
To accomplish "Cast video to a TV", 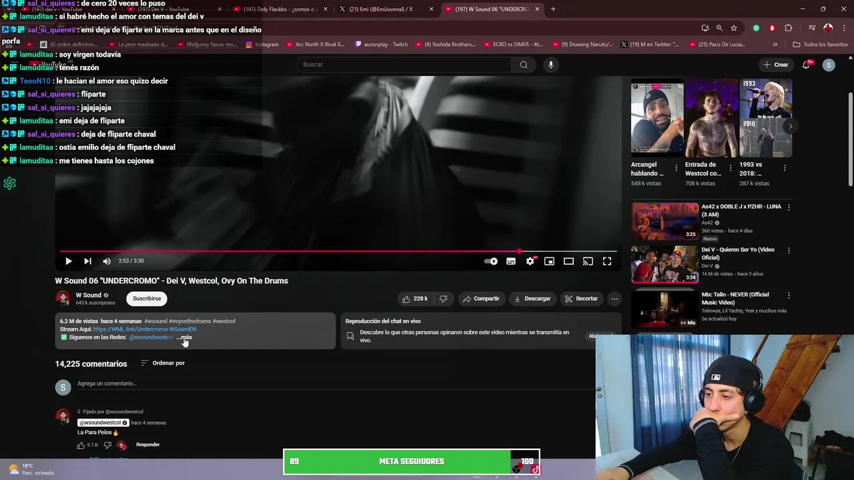I will (588, 261).
